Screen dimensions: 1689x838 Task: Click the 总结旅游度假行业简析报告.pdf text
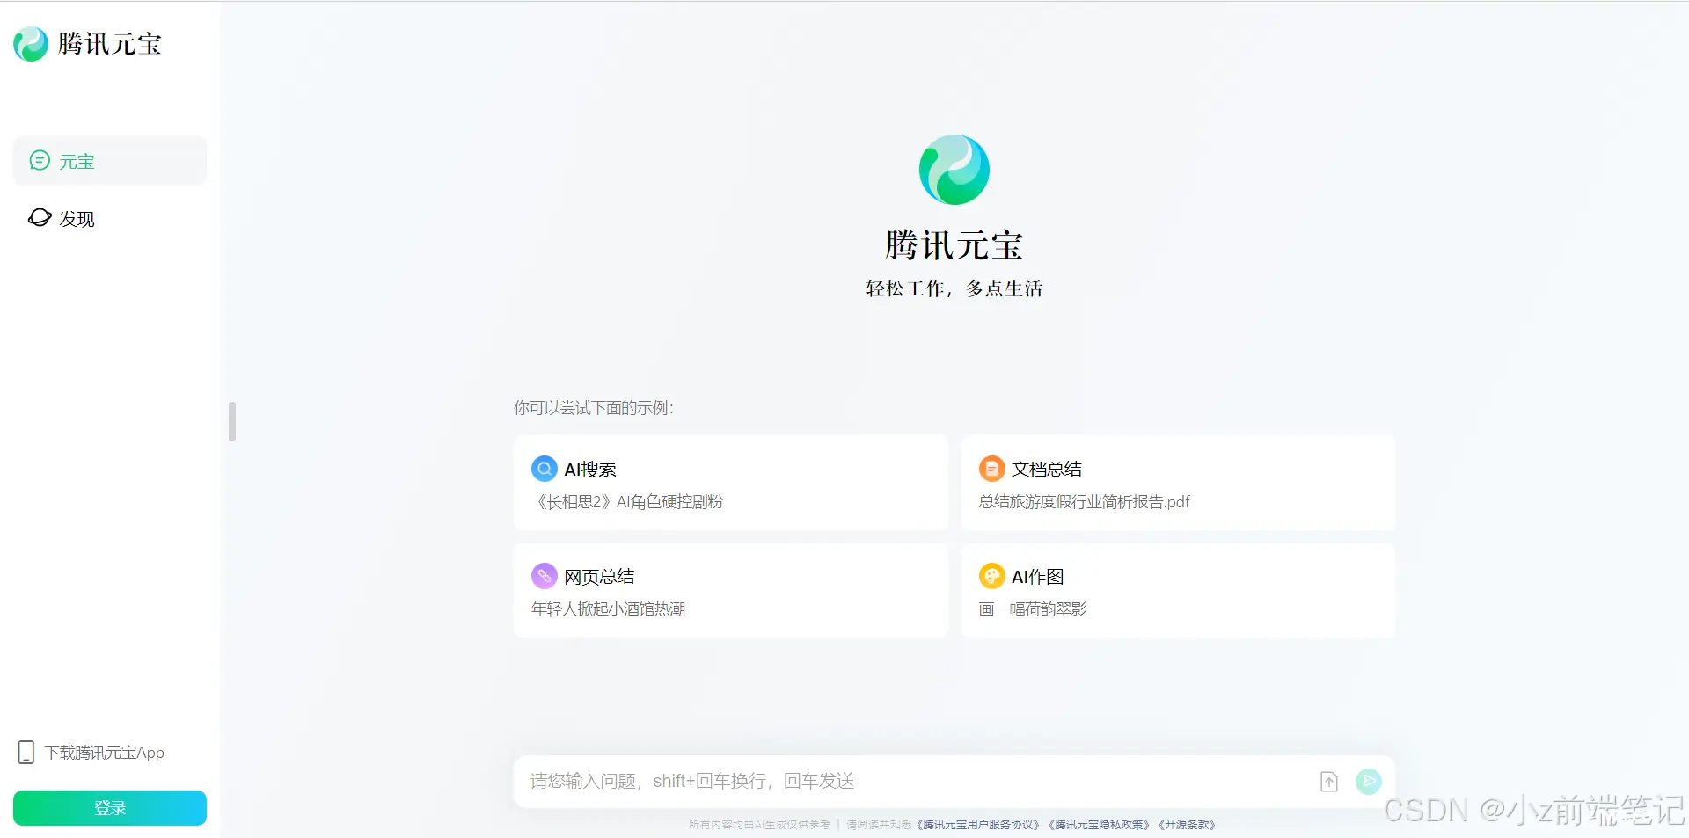tap(1085, 502)
